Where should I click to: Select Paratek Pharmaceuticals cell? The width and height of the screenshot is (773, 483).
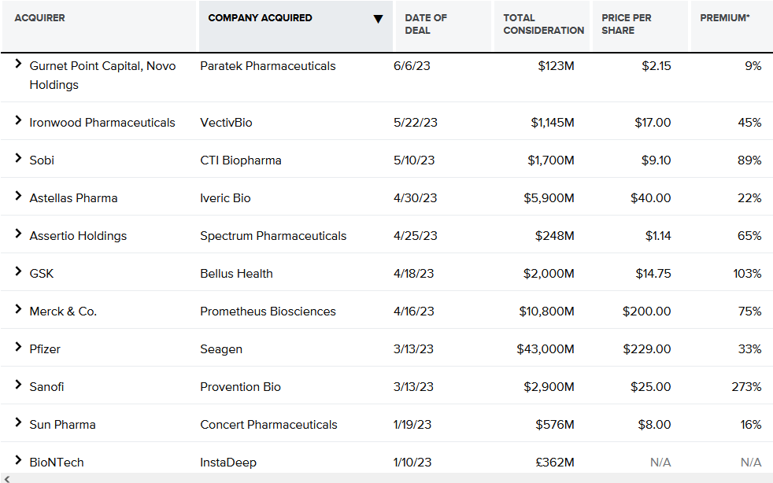(x=268, y=66)
